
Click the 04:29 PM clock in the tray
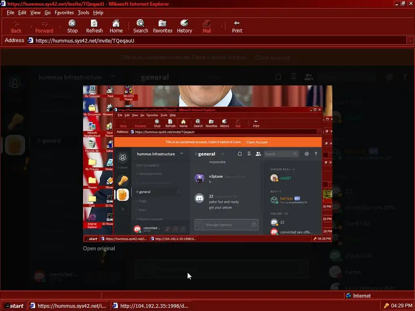tap(402, 306)
